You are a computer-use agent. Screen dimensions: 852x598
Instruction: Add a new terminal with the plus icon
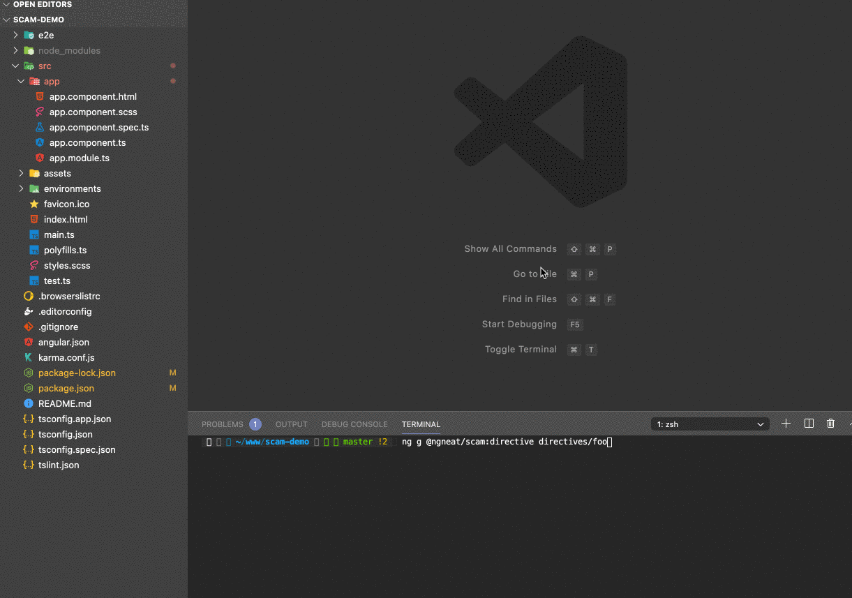[x=786, y=424]
